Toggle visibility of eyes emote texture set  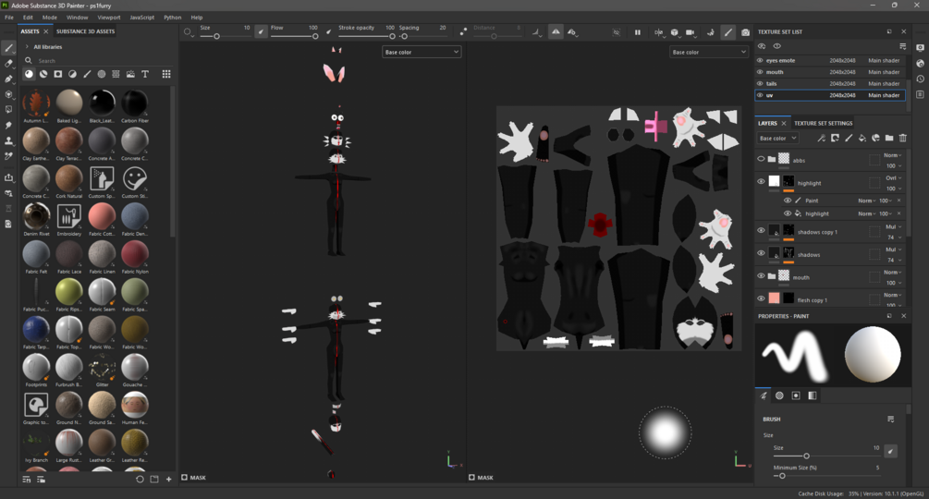(760, 60)
